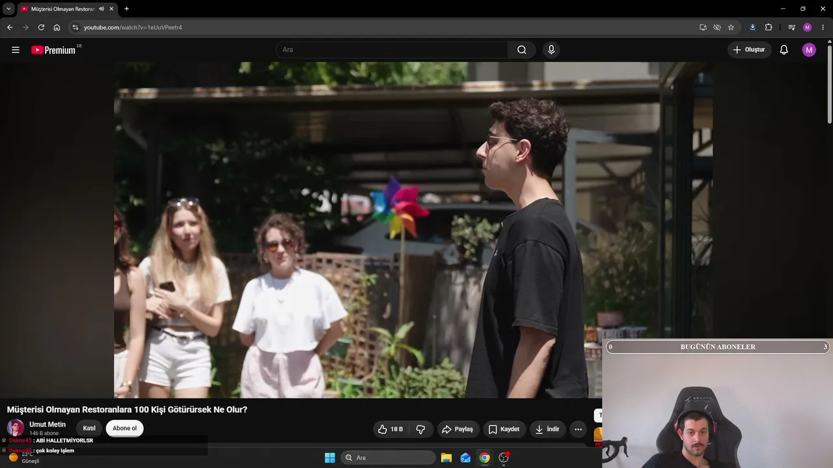Switch to Chrome on the taskbar

[484, 458]
